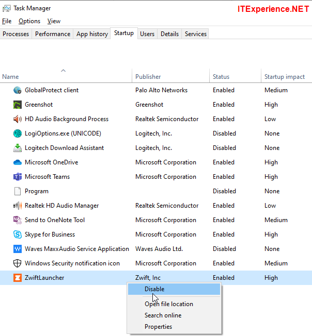Click the ZwiftLauncher orange icon
The image size is (312, 336).
18,278
